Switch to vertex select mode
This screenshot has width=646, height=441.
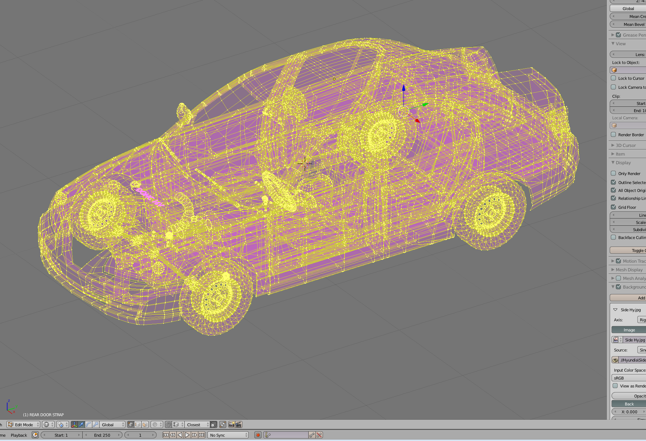point(131,424)
